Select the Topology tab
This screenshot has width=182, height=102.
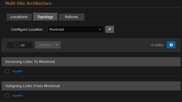click(x=45, y=17)
